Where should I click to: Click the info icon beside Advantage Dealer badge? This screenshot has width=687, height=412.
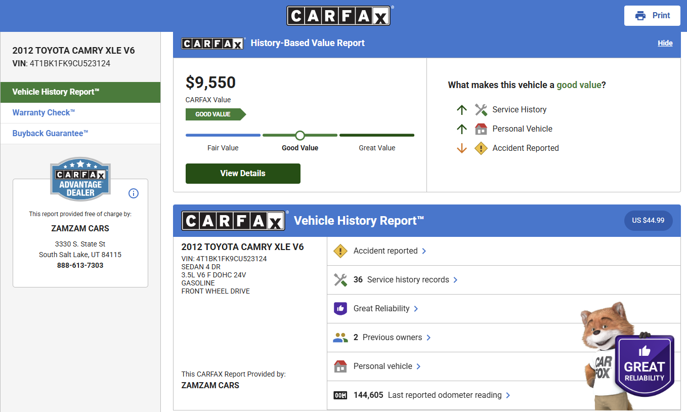(134, 193)
